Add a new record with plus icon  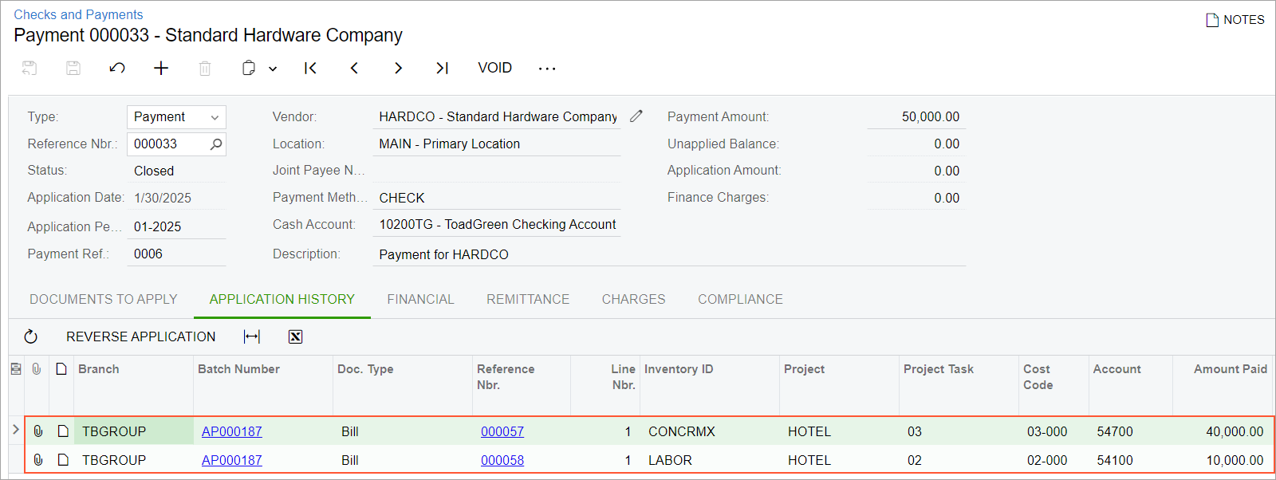click(x=161, y=69)
